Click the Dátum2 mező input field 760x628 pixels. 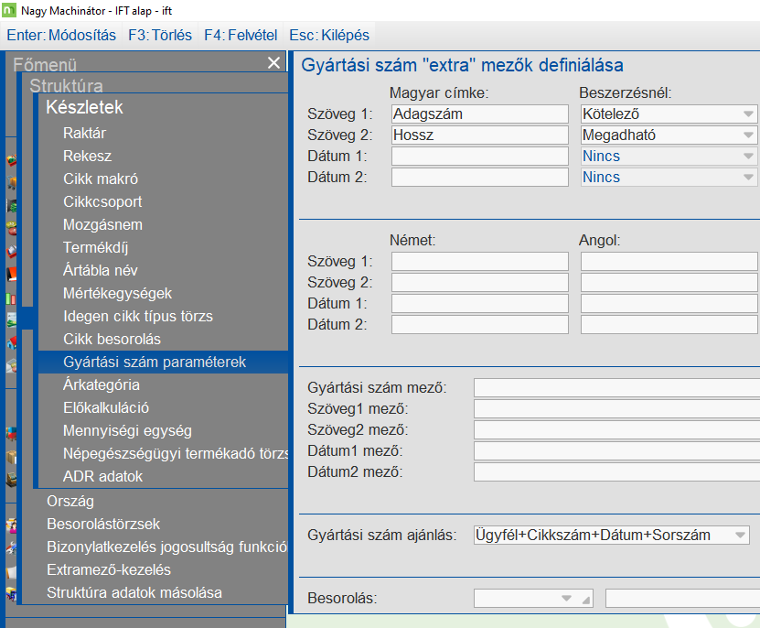point(616,471)
